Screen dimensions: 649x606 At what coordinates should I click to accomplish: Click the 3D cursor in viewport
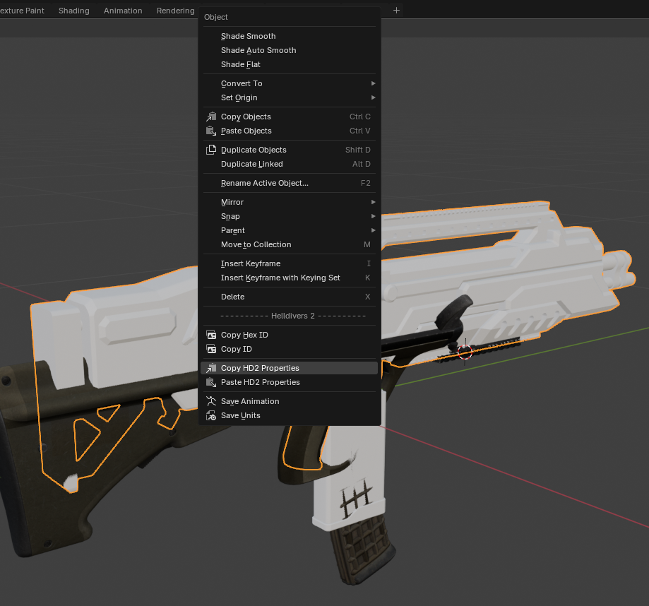(465, 350)
